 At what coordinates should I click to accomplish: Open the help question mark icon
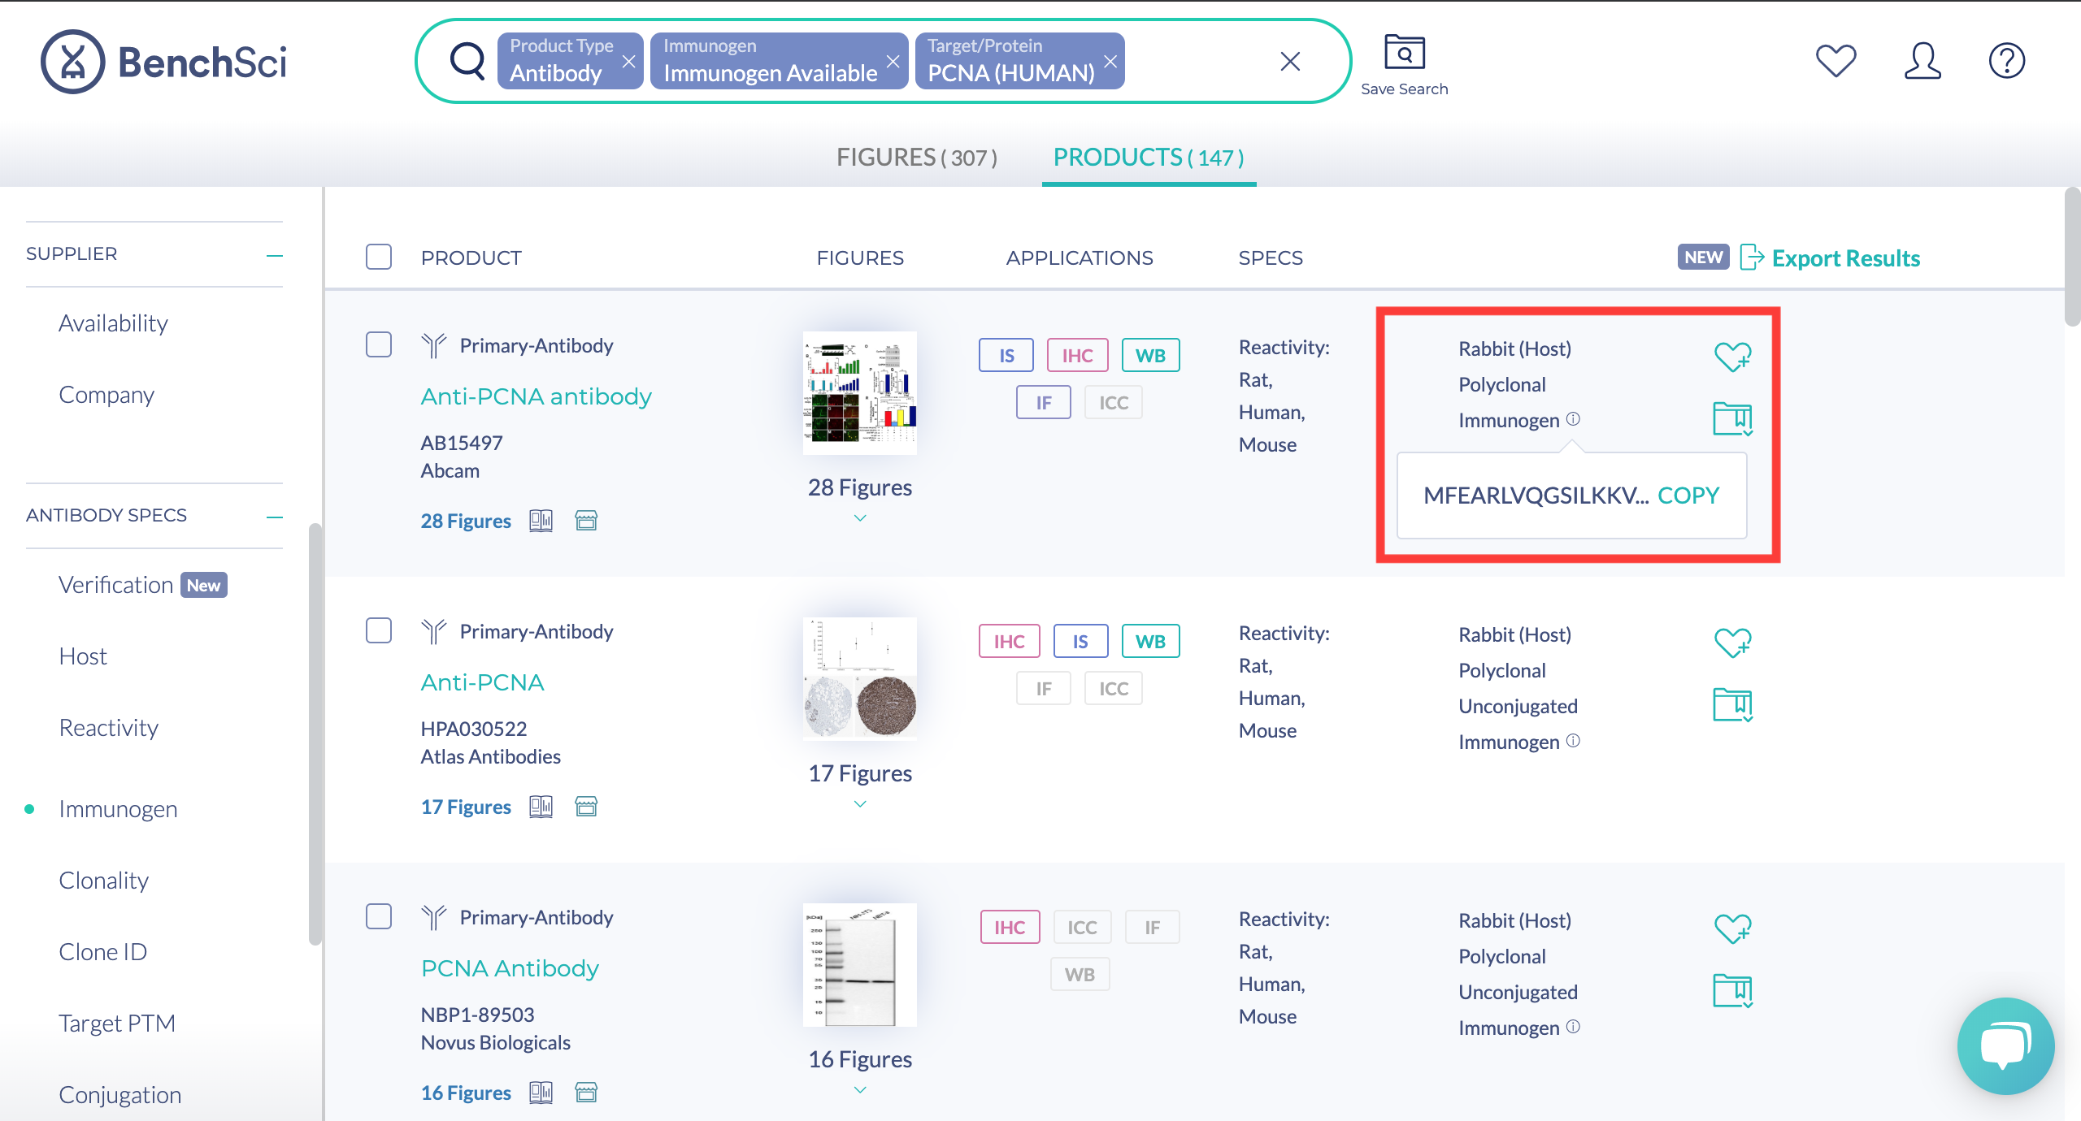2007,61
